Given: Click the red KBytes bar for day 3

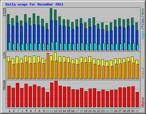Looking at the screenshot, I should click(x=17, y=95).
